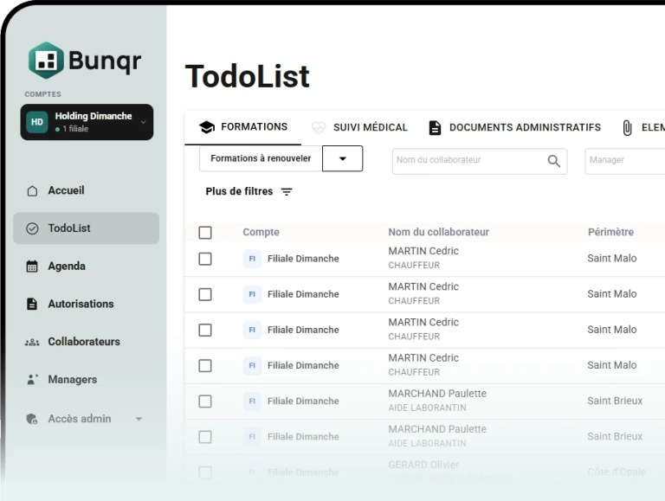Click Saint Brieux in first MARCHAND row
This screenshot has height=501, width=665.
pos(615,401)
